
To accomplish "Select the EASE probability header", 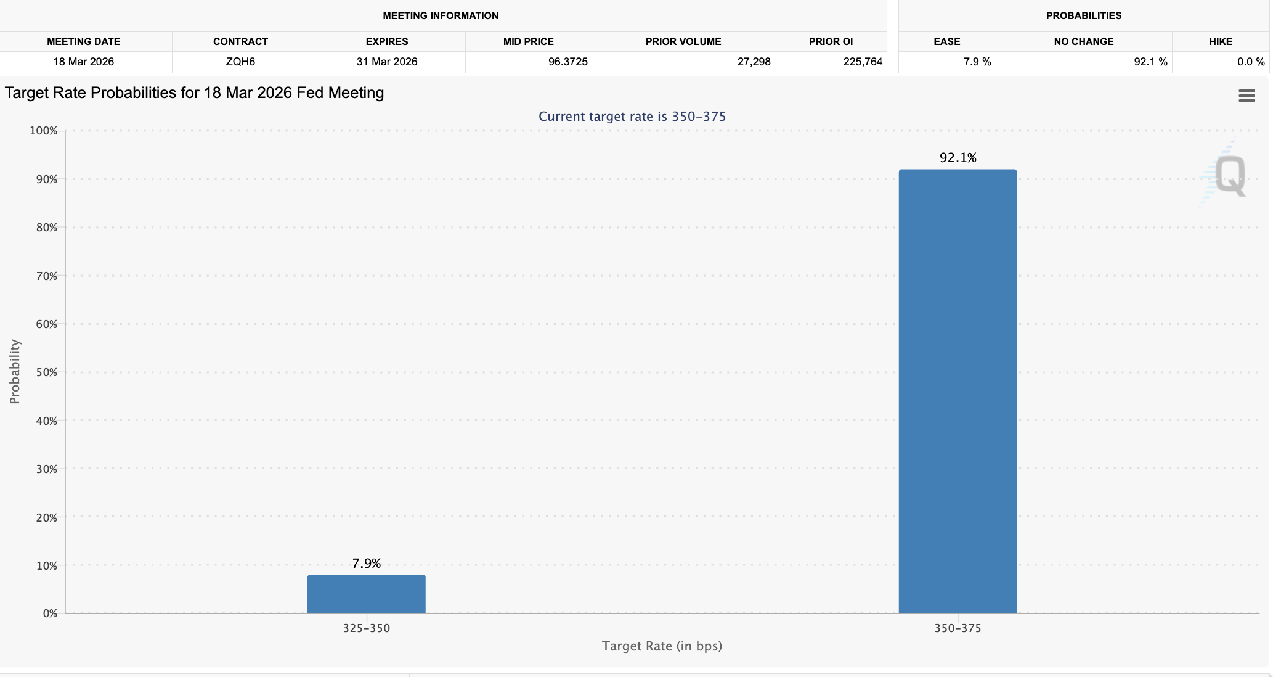I will (x=946, y=41).
